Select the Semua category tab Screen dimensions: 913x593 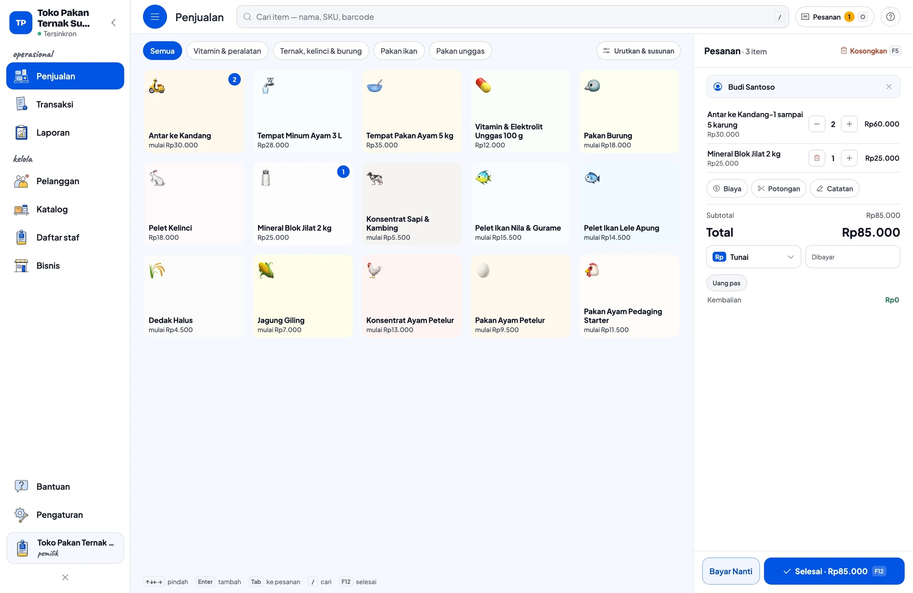tap(162, 51)
